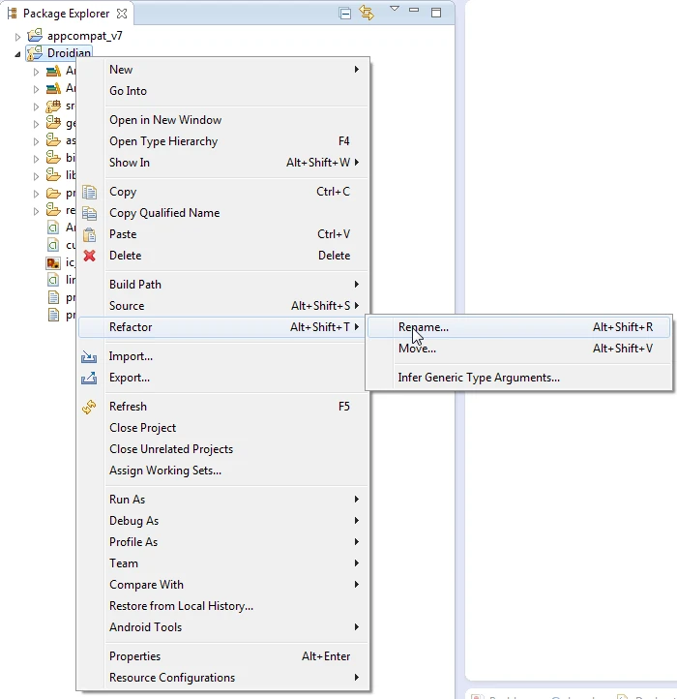Choose Refresh from context menu

(224, 407)
